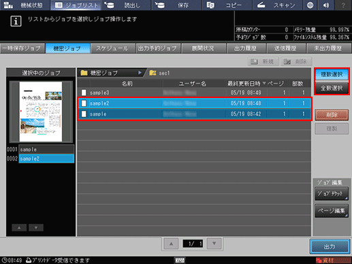Select the 一時保存ジョブ tab

[22, 48]
